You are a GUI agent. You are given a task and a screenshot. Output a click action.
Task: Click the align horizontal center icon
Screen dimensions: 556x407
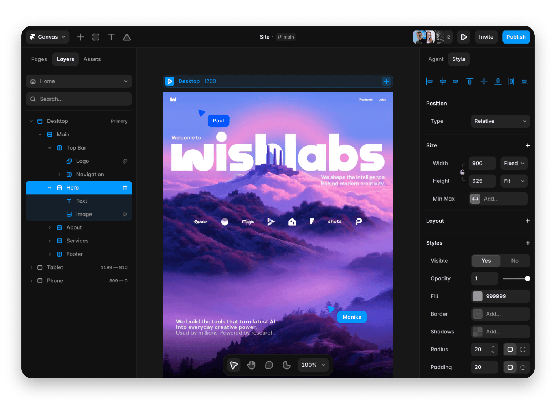pos(443,81)
